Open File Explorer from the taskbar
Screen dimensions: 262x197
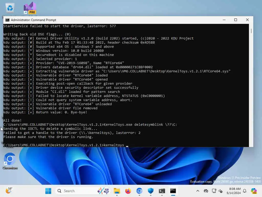click(x=117, y=191)
